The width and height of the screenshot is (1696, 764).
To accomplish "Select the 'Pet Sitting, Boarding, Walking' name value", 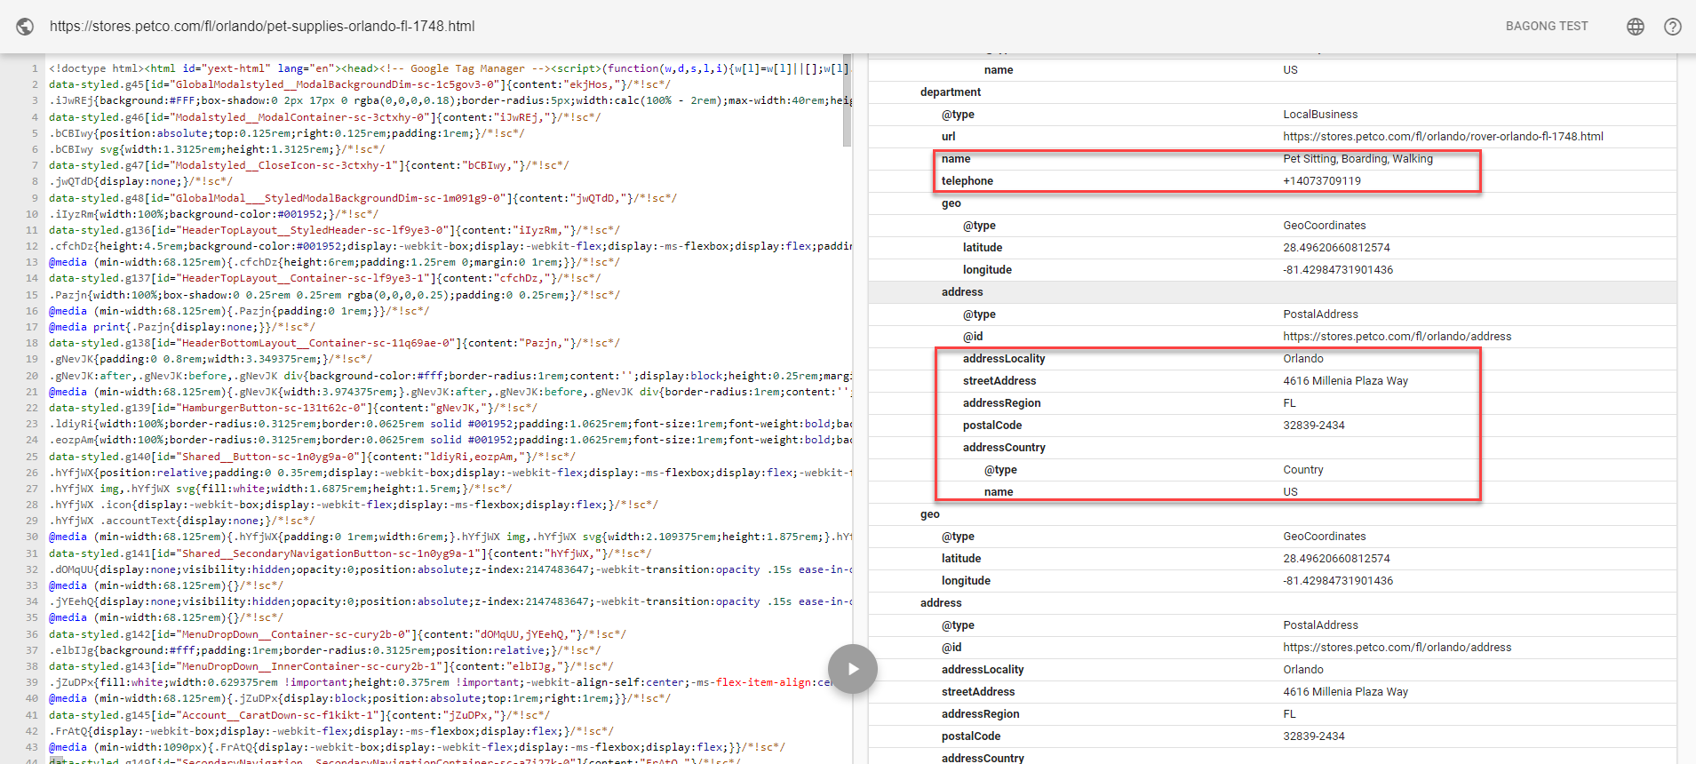I will (1358, 159).
